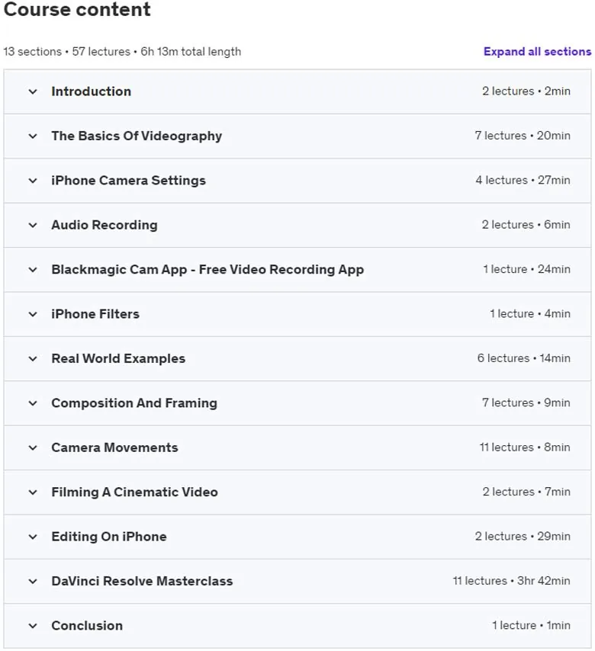This screenshot has width=595, height=651.
Task: Open the iPhone Camera Settings chevron
Action: point(33,181)
